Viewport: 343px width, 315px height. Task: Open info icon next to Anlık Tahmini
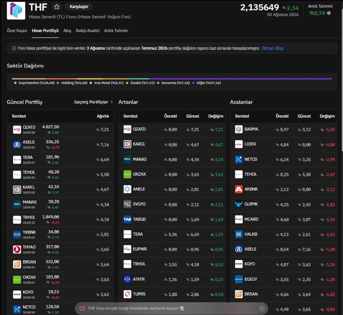pos(329,13)
